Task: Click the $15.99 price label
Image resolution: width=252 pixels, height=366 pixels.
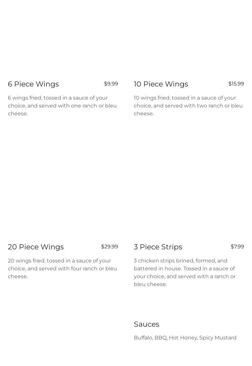Action: pyautogui.click(x=236, y=84)
